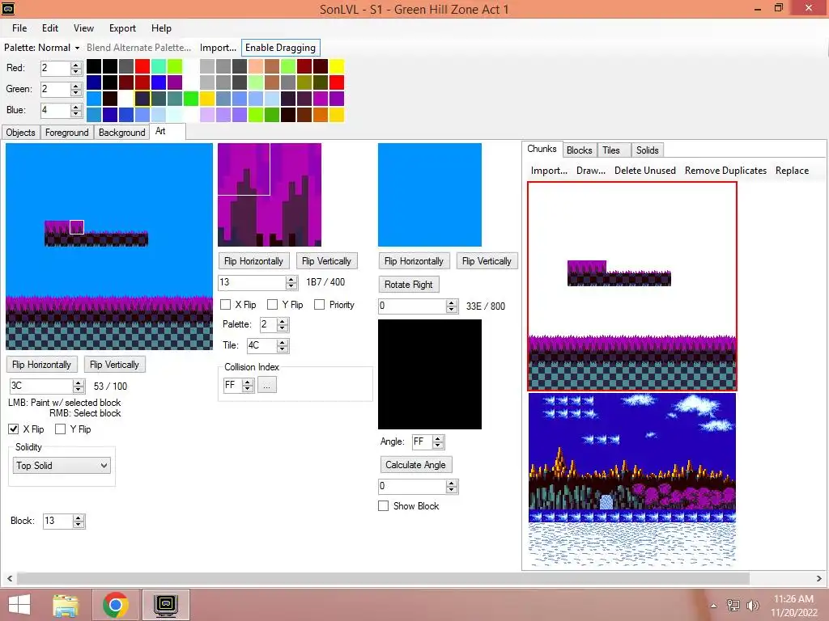829x621 pixels.
Task: Click SonLVL app icon in title bar
Action: click(8, 8)
